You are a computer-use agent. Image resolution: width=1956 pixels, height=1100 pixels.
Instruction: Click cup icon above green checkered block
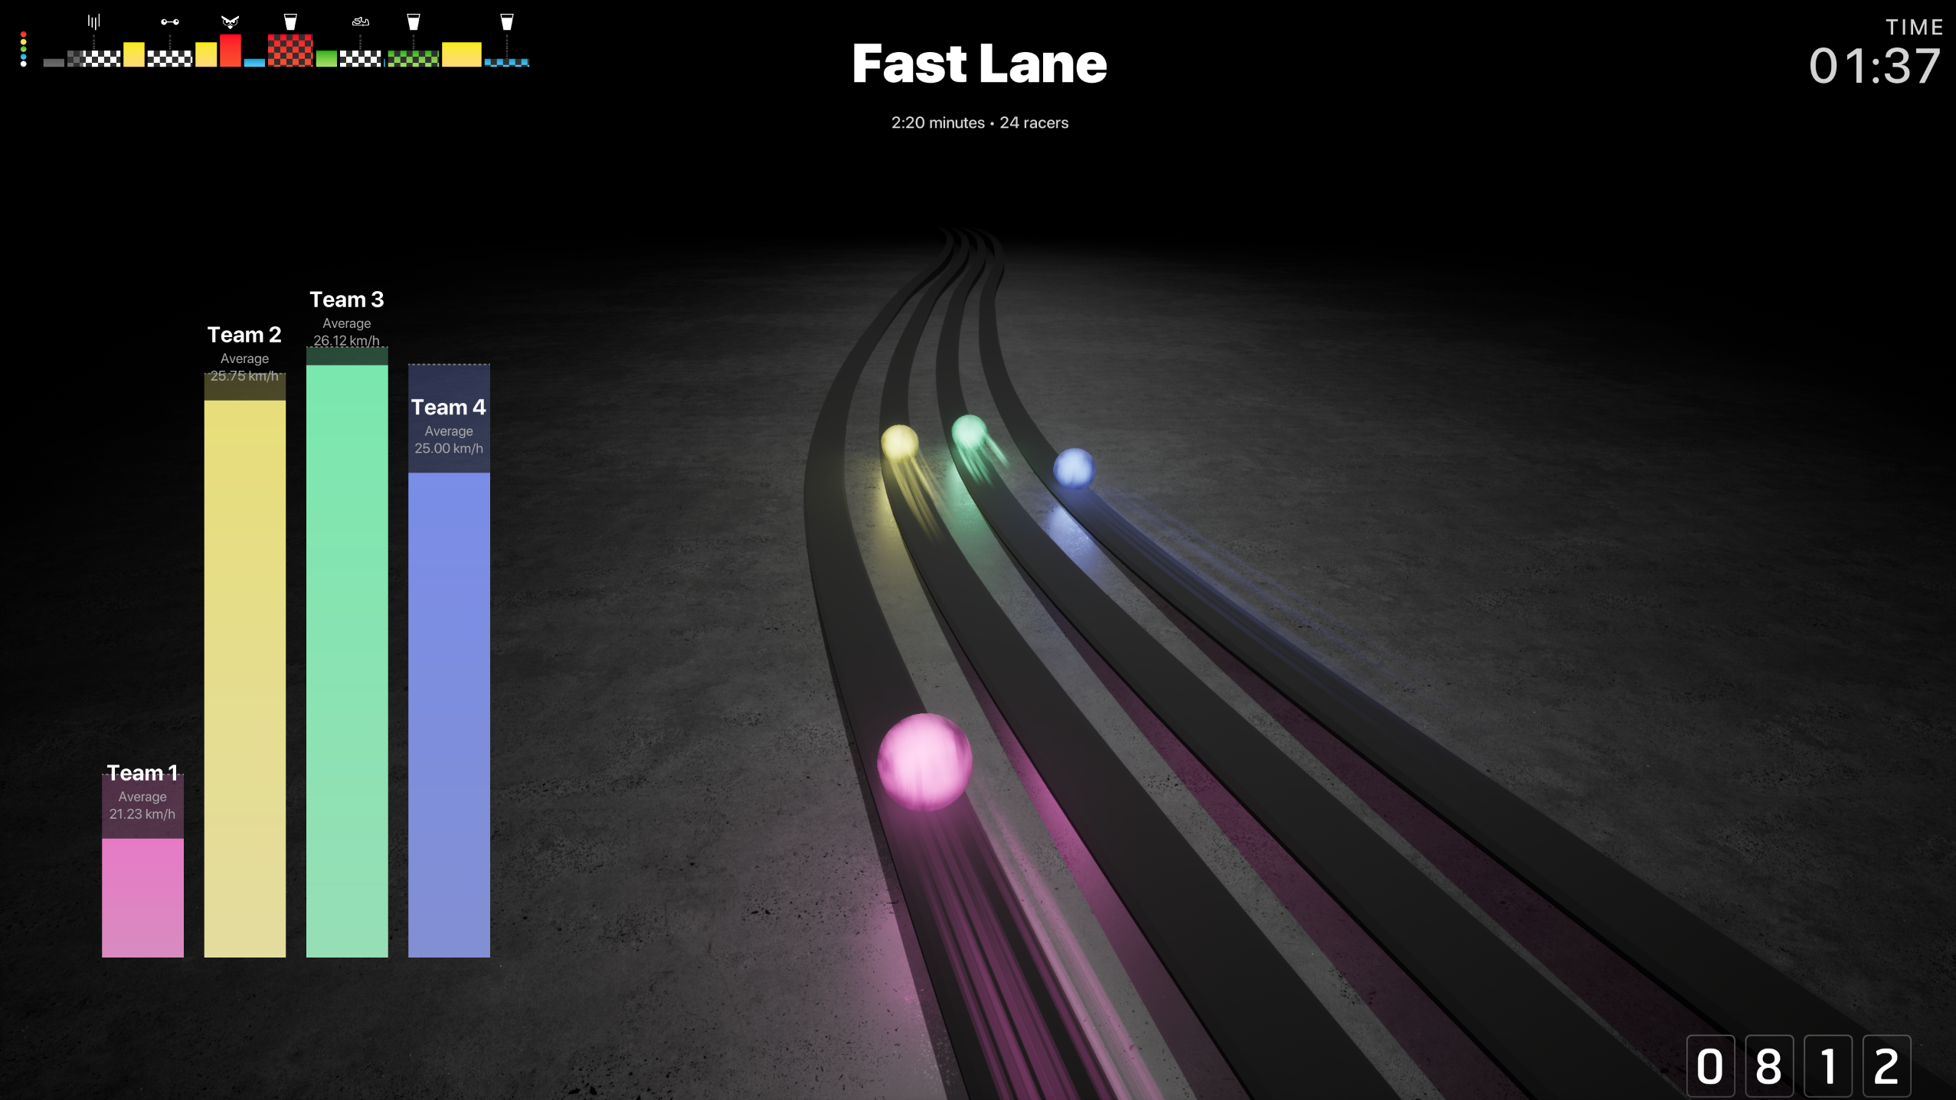(414, 22)
